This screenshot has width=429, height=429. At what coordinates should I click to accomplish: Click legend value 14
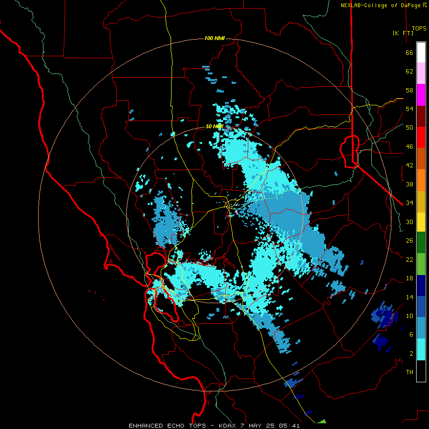[x=409, y=297]
